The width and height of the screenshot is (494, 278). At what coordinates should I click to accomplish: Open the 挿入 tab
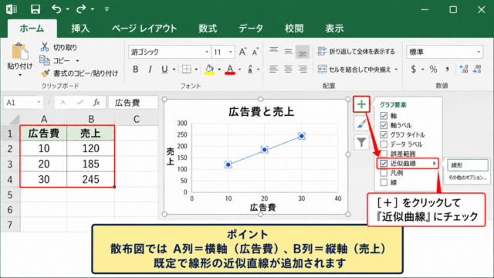[x=80, y=29]
